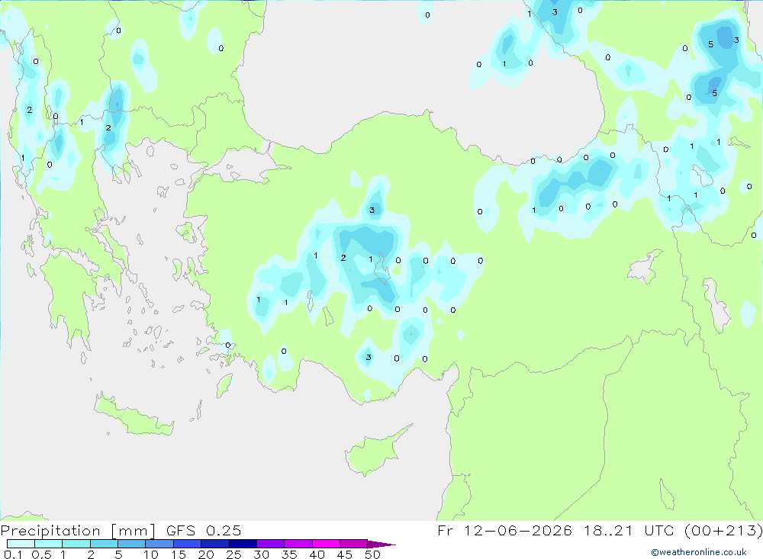Click the '(00+213)' forecast offset text
The width and height of the screenshot is (763, 559).
723,530
